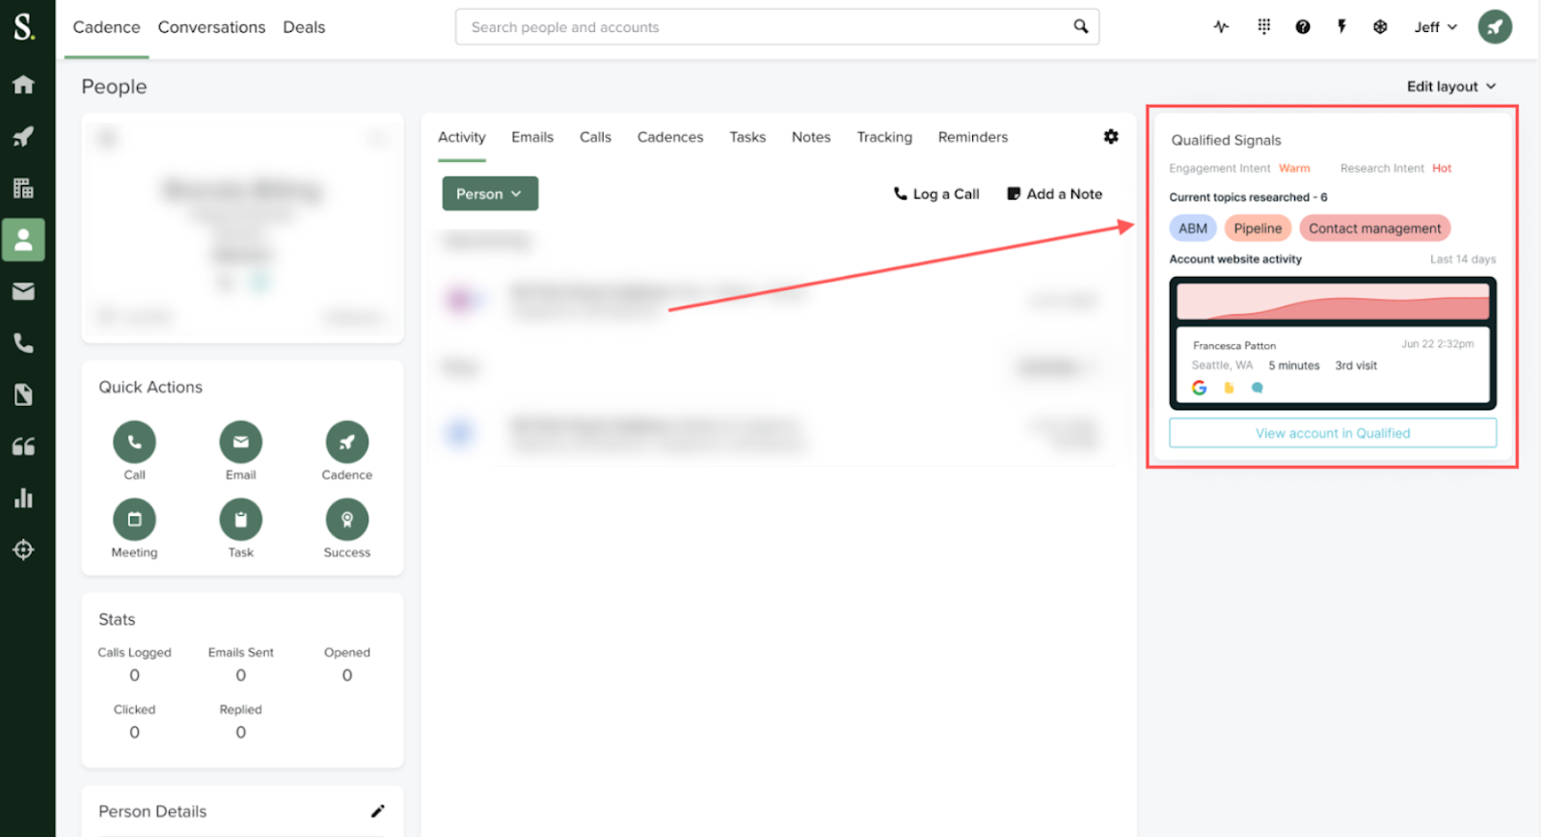Click the Clicked stat label
Screen dimensions: 1543x837
coord(134,710)
